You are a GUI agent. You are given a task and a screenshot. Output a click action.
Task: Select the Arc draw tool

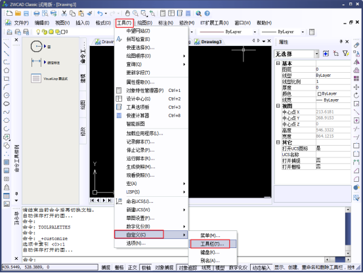click(7, 87)
